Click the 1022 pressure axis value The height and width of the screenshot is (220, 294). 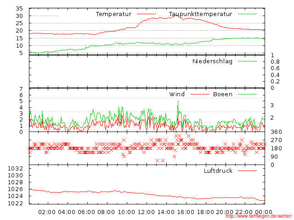[15, 203]
